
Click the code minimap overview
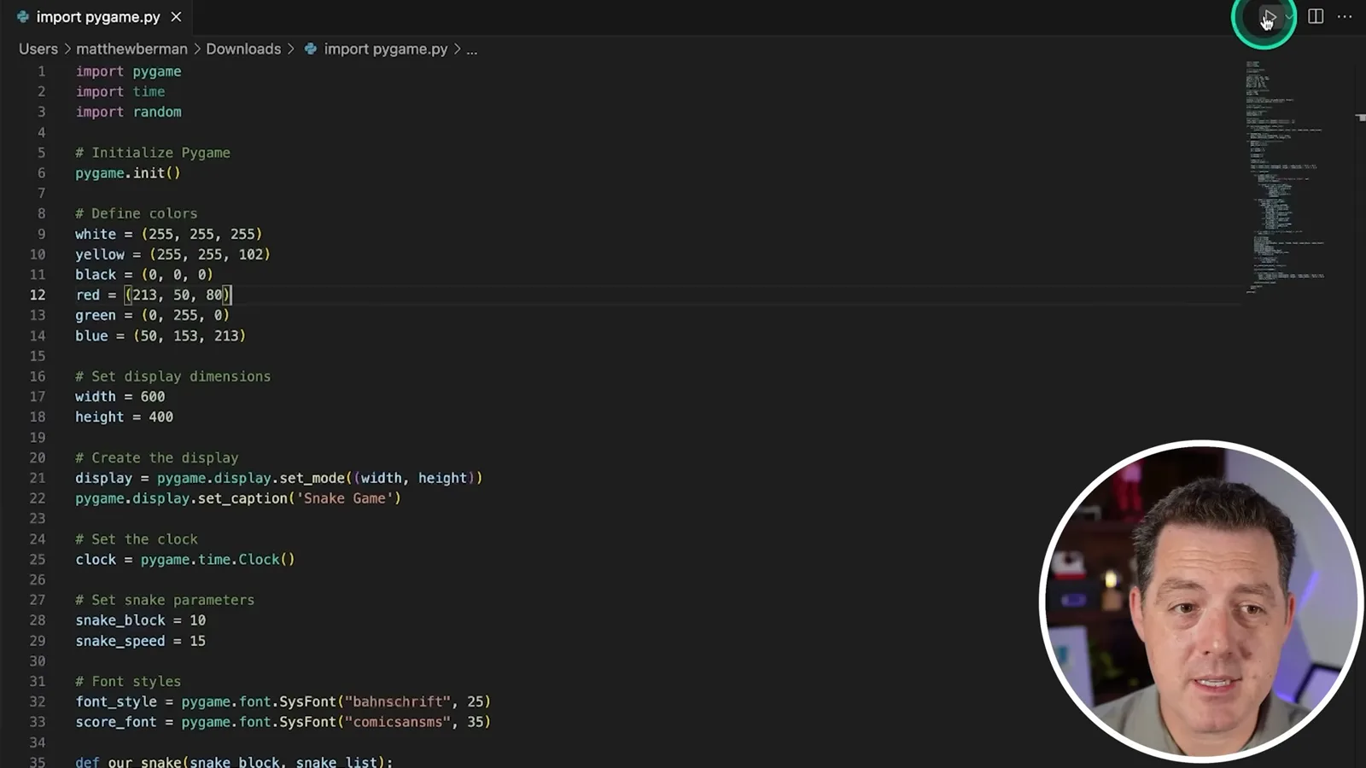(x=1285, y=177)
